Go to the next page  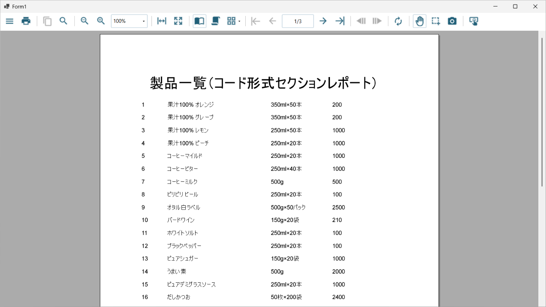[323, 21]
